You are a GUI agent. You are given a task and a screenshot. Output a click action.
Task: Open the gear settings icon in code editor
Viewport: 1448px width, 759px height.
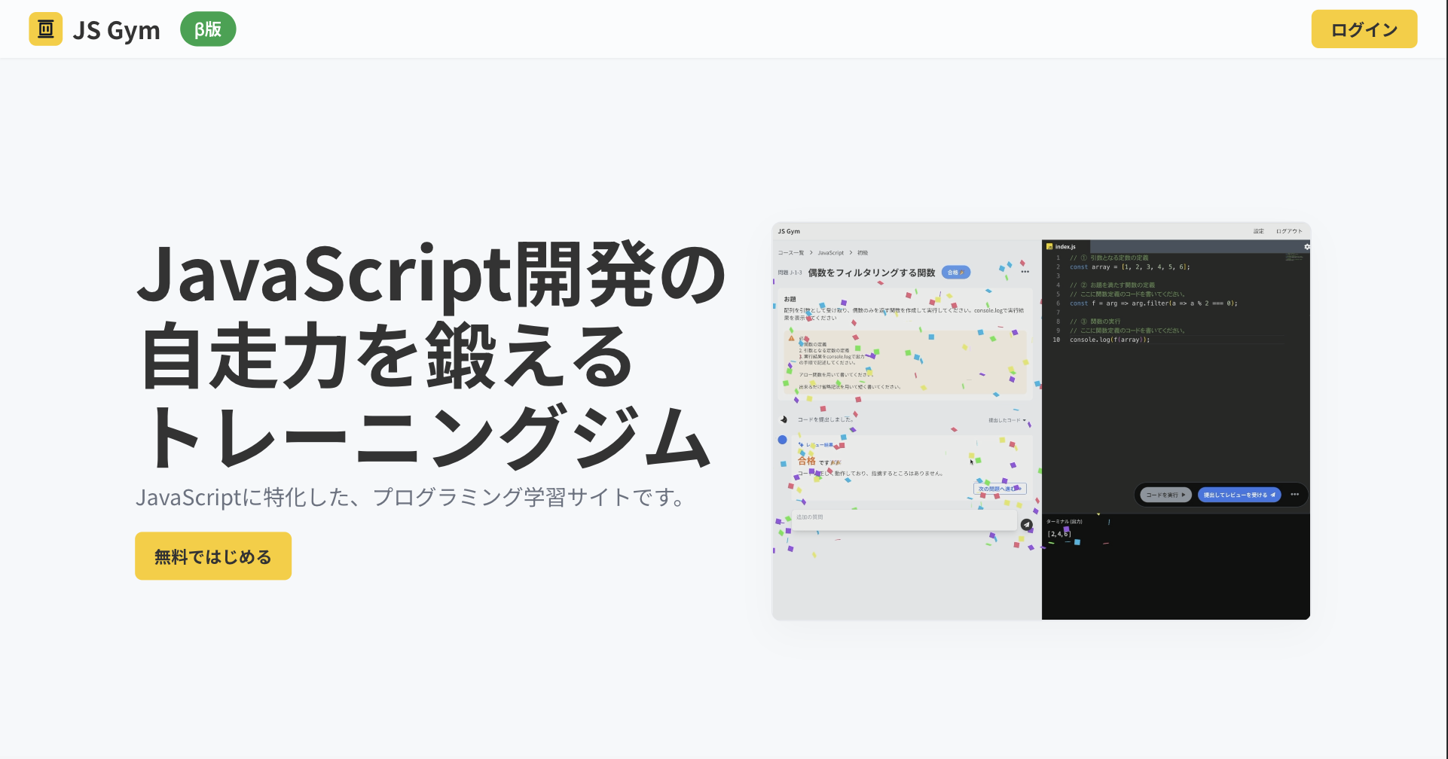(1308, 246)
